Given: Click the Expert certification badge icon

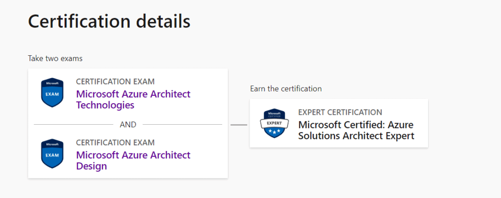Looking at the screenshot, I should [274, 123].
